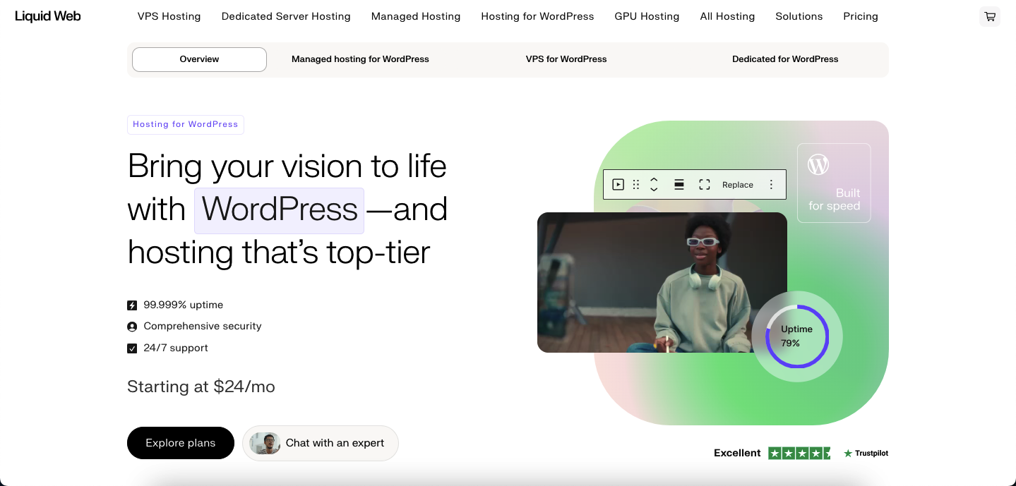Click the highlighted WordPress word in the headline

click(280, 210)
